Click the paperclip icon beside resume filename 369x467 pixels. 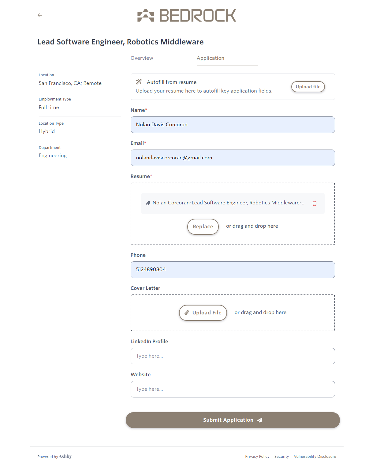point(148,203)
